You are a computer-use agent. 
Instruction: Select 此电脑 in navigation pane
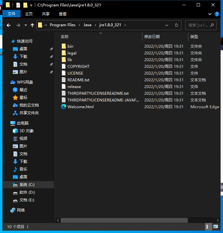point(22,123)
